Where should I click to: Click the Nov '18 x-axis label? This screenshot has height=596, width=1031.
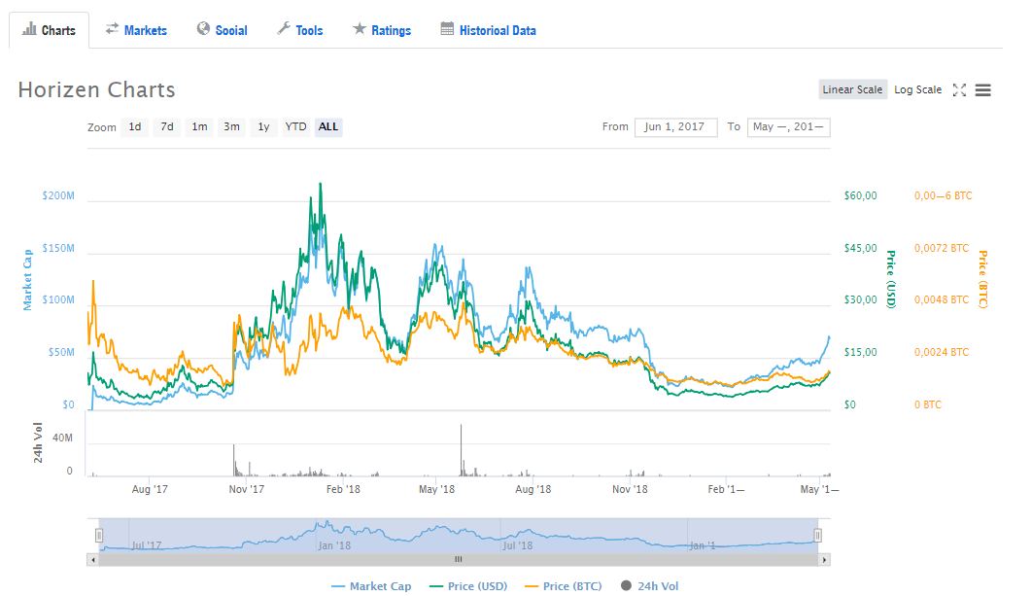(x=630, y=489)
